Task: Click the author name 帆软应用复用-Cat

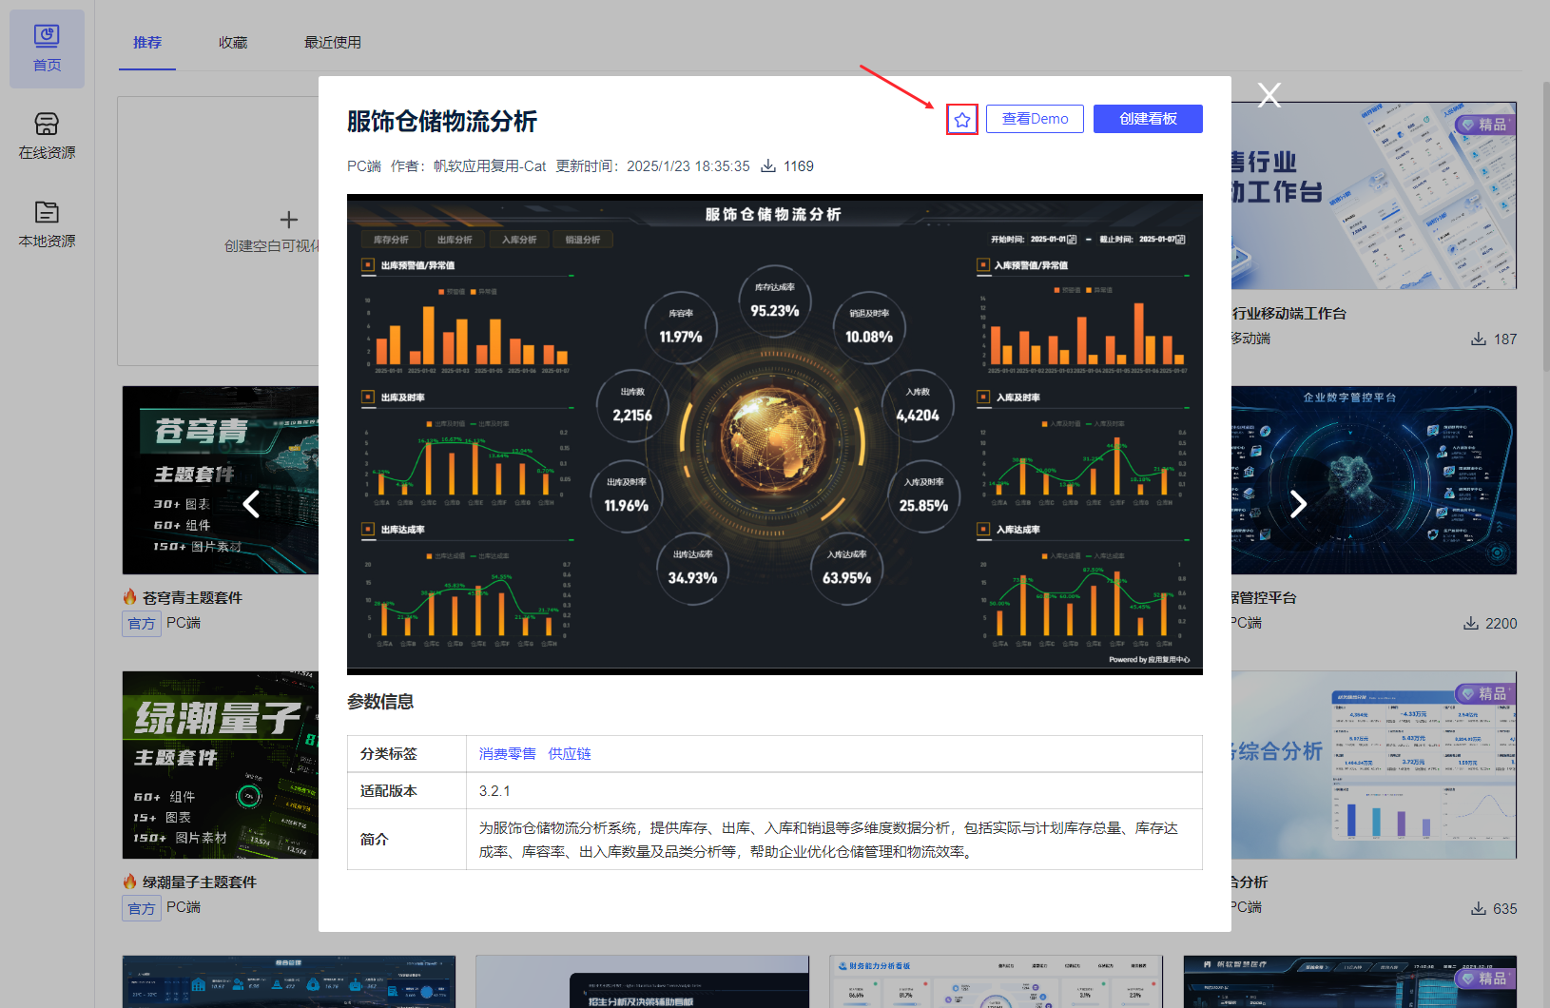Action: coord(490,166)
